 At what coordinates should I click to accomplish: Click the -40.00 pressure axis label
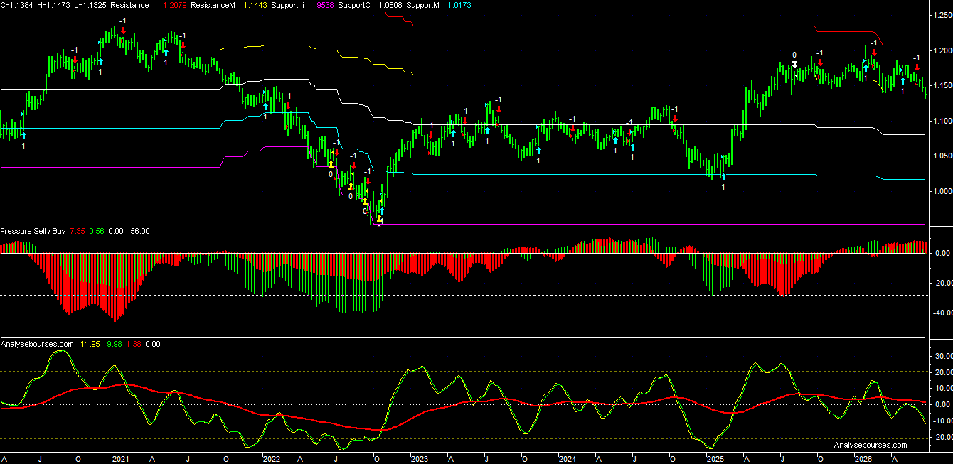[942, 313]
